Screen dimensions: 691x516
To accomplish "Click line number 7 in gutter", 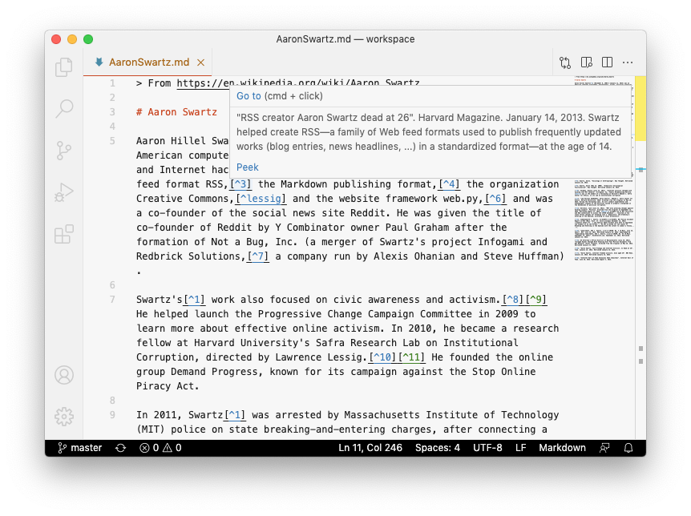I will (112, 300).
